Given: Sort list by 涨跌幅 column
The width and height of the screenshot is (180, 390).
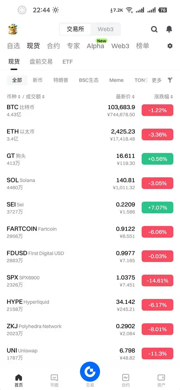Looking at the screenshot, I should tap(164, 97).
